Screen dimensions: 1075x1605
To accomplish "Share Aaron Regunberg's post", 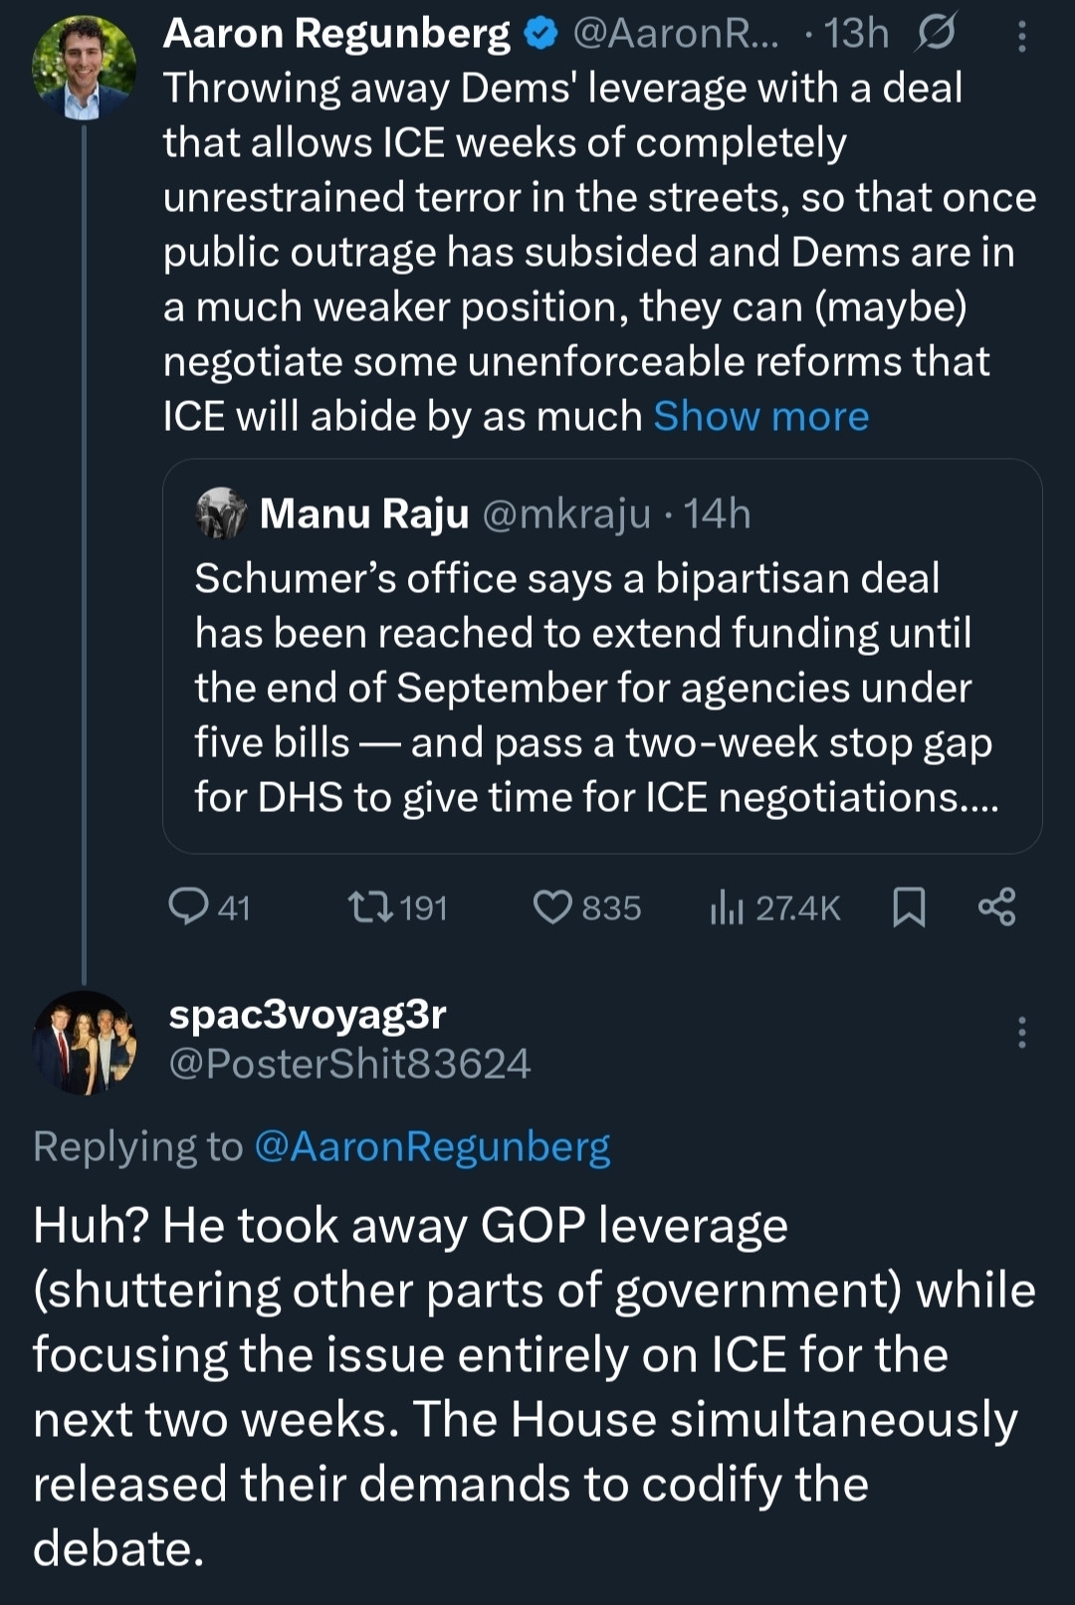I will (x=996, y=907).
